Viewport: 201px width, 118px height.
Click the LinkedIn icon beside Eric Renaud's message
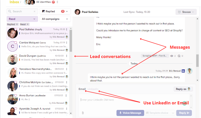point(183,71)
